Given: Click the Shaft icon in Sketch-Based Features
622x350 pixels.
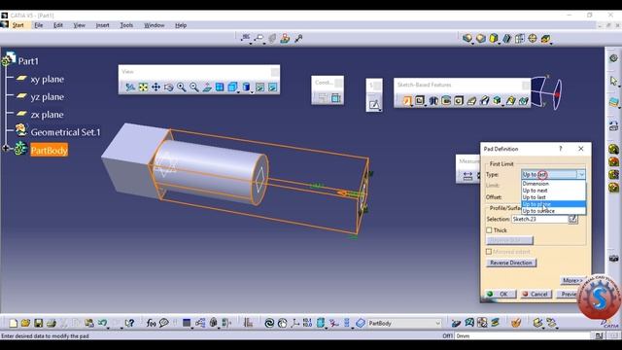Looking at the screenshot, I should click(x=433, y=101).
